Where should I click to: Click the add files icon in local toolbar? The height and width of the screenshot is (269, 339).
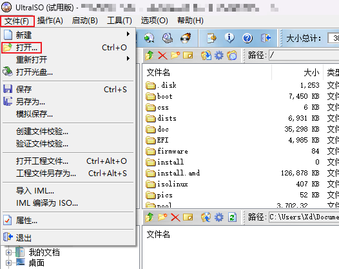pyautogui.click(x=206, y=217)
